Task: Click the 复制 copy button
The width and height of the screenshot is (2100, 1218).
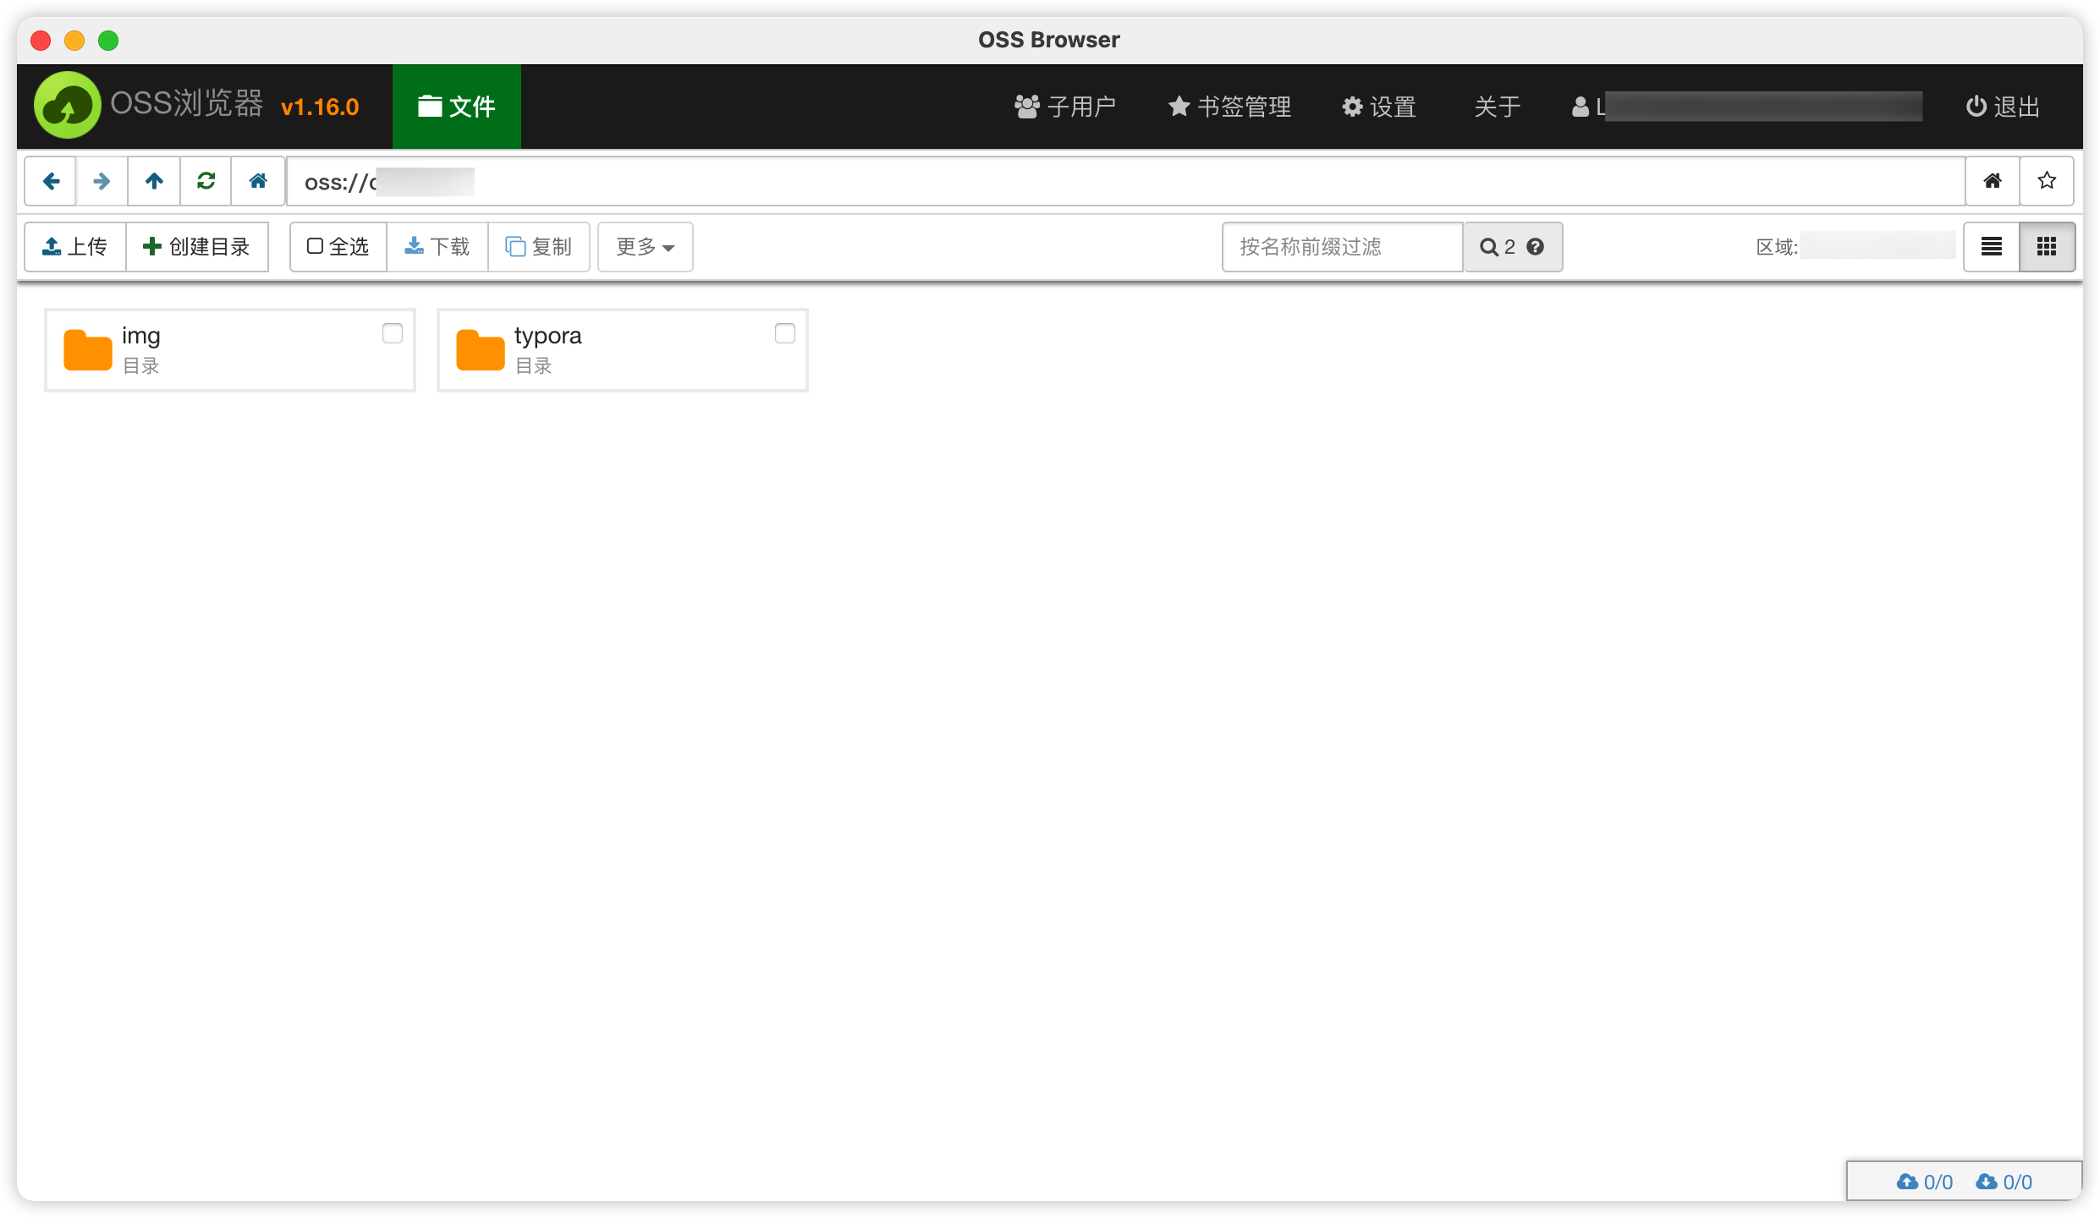Action: click(539, 247)
